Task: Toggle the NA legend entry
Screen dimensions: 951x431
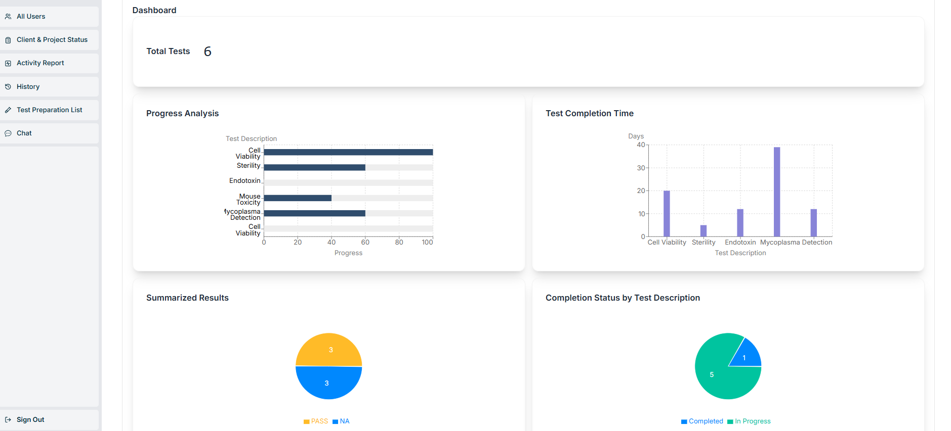Action: click(341, 421)
